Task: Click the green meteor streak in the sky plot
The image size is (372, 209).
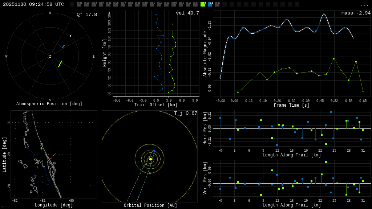Action: [x=60, y=64]
